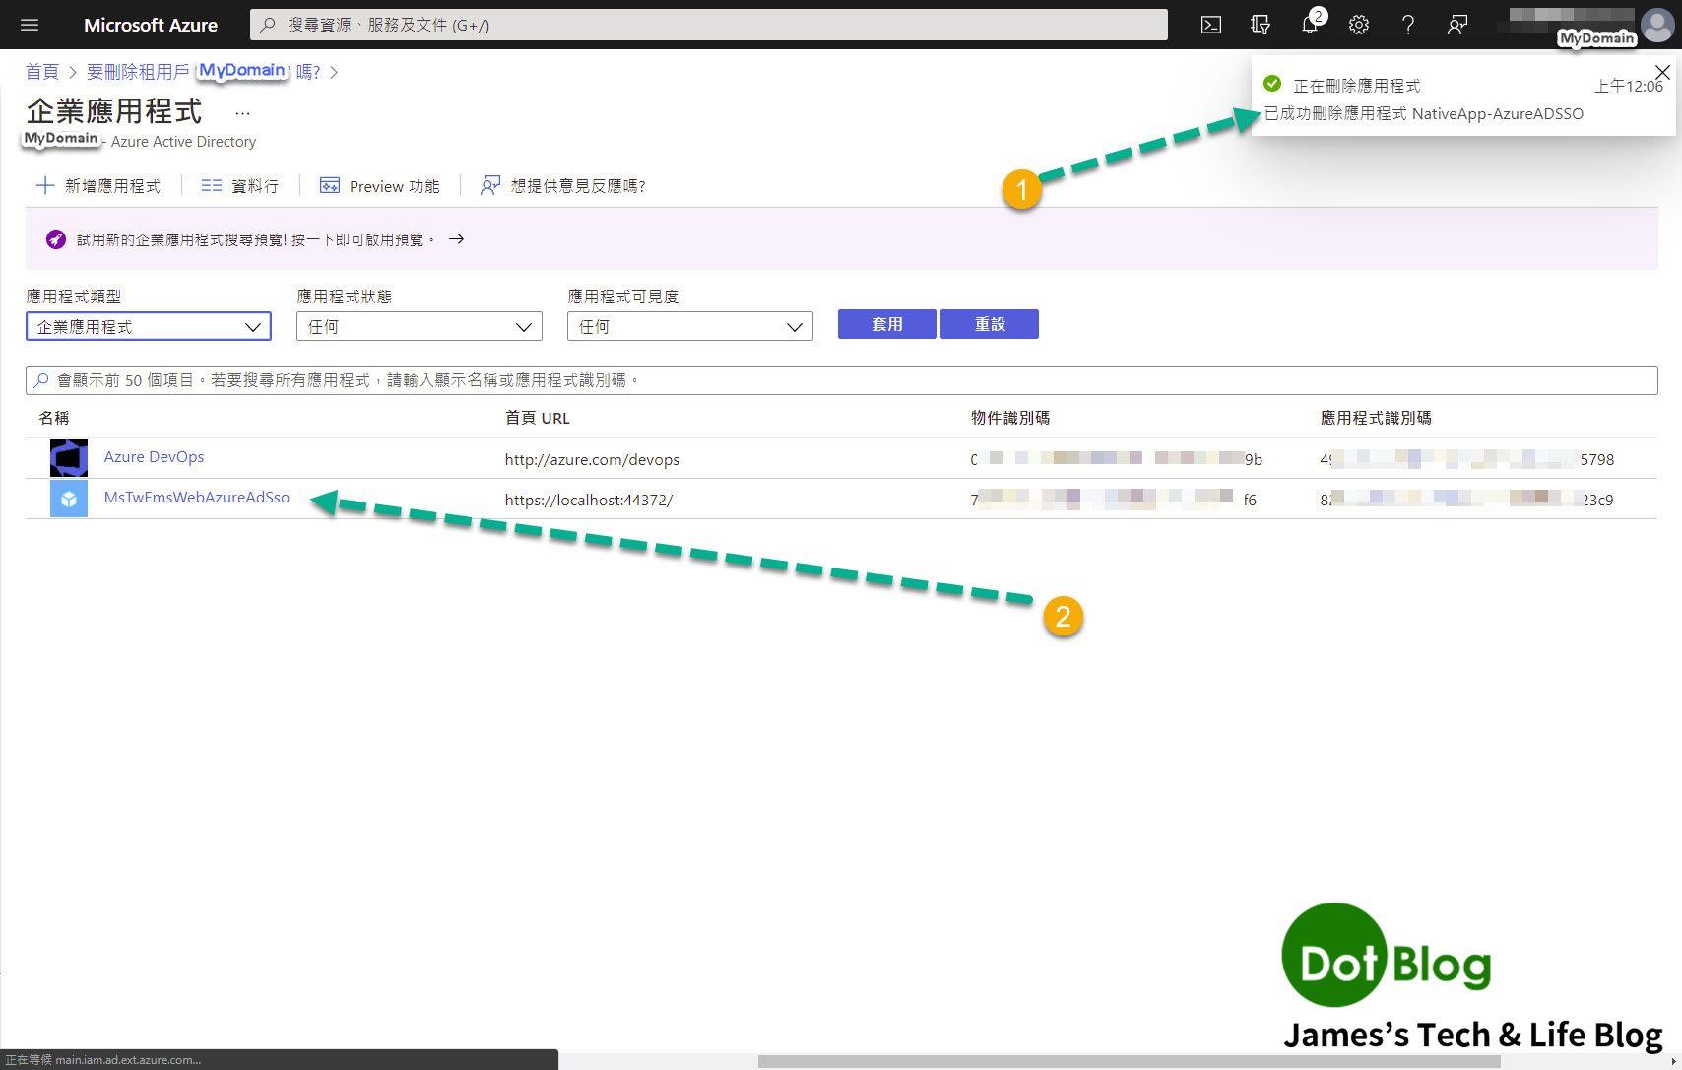Open the ellipsis more options menu

(242, 113)
